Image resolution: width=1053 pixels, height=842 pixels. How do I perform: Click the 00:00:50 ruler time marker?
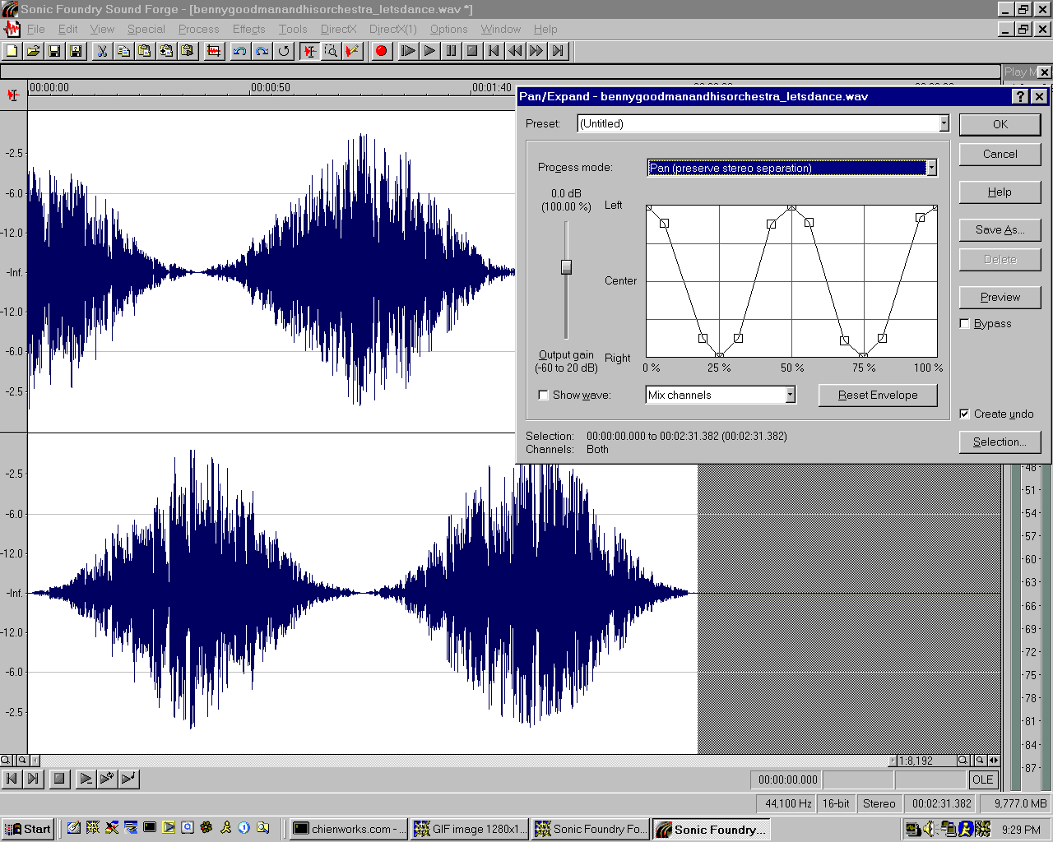271,87
